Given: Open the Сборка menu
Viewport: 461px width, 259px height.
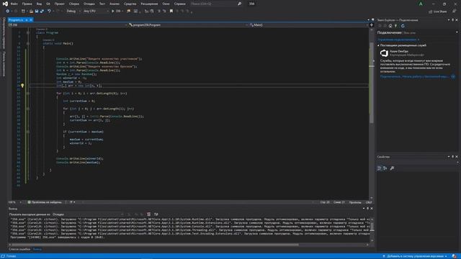Looking at the screenshot, I should coord(74,4).
